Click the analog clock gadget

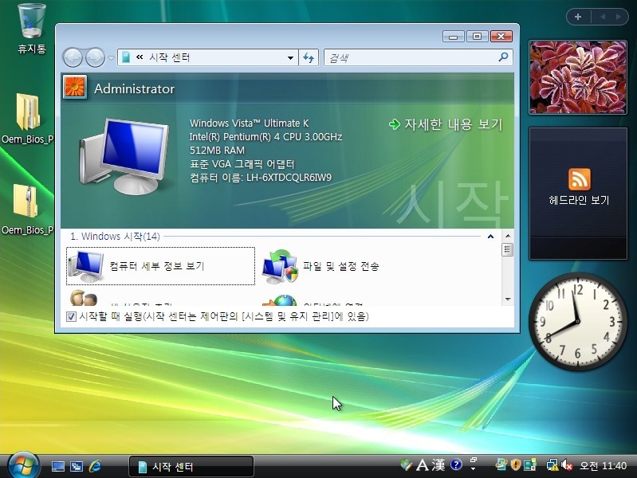[x=578, y=321]
